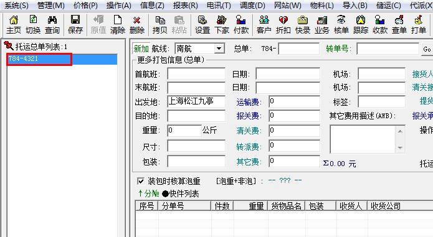The image size is (433, 237).
Task: Click the 重量 weight input field
Action: pyautogui.click(x=184, y=131)
